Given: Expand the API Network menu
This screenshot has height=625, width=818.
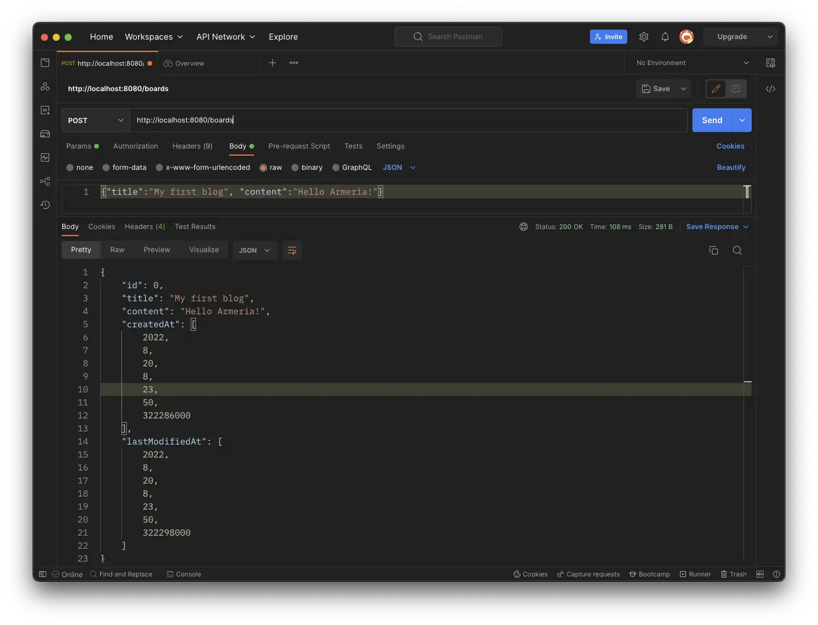Looking at the screenshot, I should [226, 37].
